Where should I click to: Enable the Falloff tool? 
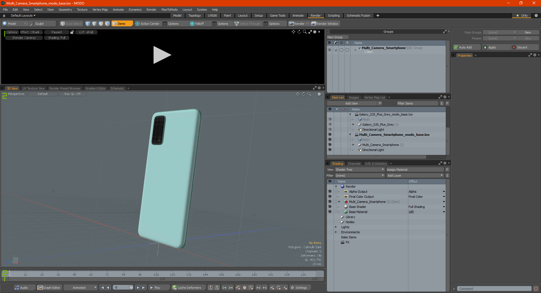(x=197, y=24)
